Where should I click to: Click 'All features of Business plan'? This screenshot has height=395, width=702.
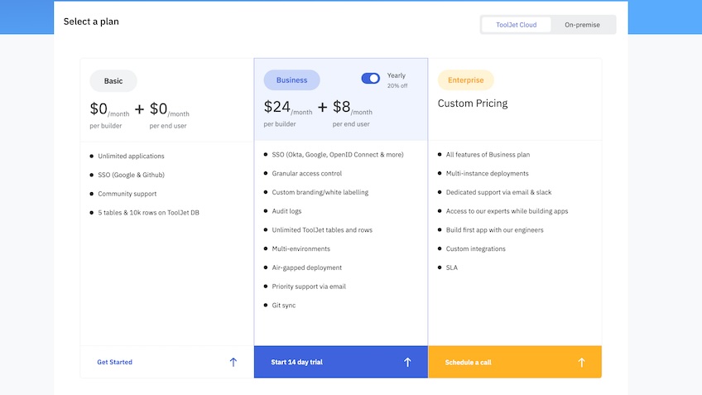(488, 155)
